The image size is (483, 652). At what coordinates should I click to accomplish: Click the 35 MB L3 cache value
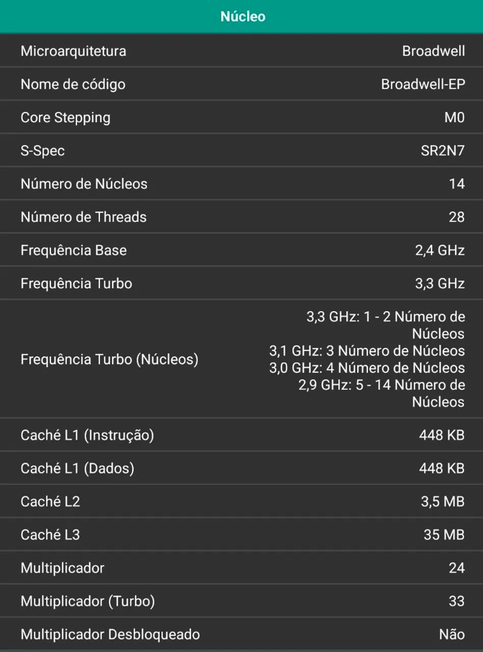pyautogui.click(x=444, y=534)
